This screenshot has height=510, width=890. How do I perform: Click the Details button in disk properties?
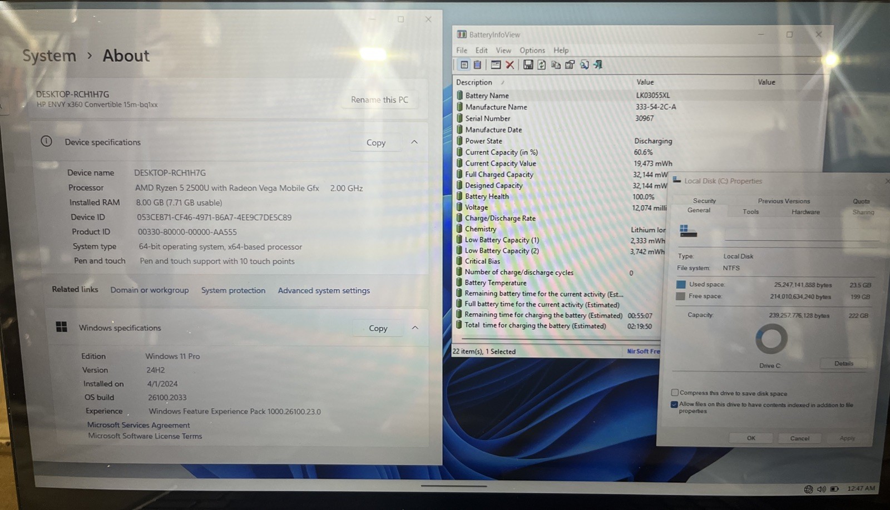pos(843,363)
